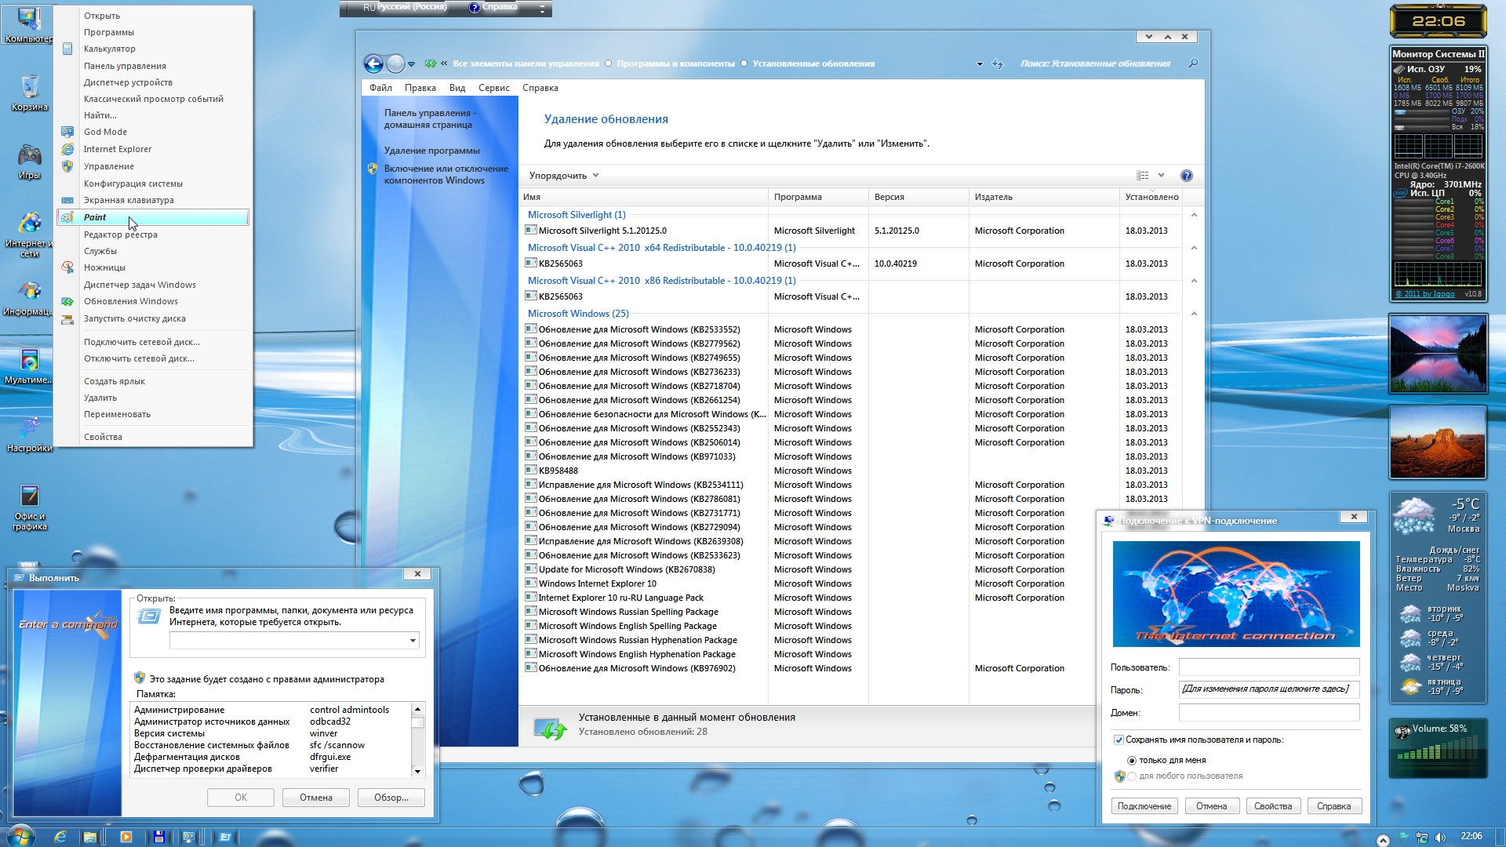Open the Корзина recycle bin icon
Viewport: 1506px width, 847px height.
pyautogui.click(x=29, y=93)
